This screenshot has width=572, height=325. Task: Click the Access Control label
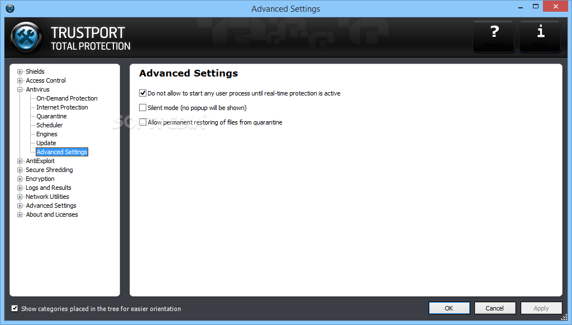(x=46, y=80)
